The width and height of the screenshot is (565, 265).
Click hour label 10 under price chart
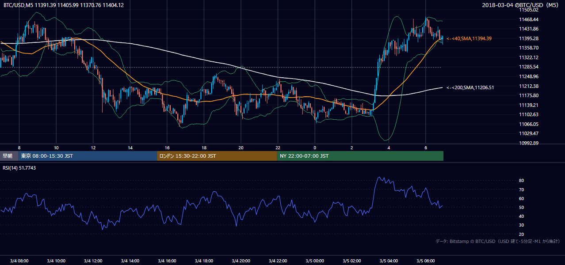point(56,148)
